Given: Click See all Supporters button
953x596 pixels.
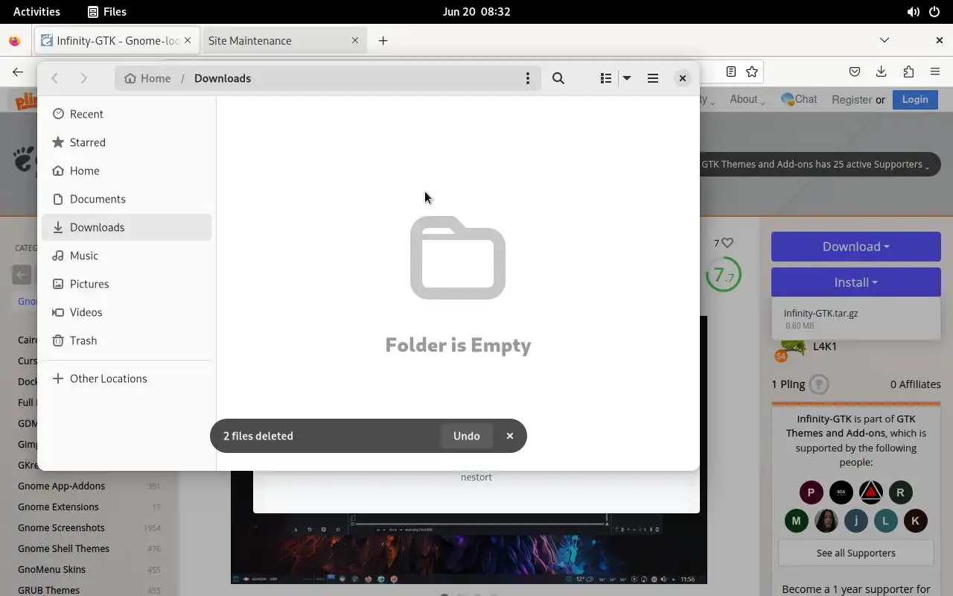Looking at the screenshot, I should point(856,553).
